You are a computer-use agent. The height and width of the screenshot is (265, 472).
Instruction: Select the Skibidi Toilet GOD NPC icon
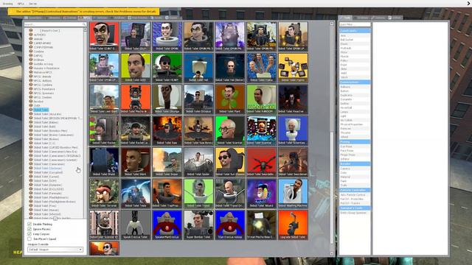click(x=136, y=68)
